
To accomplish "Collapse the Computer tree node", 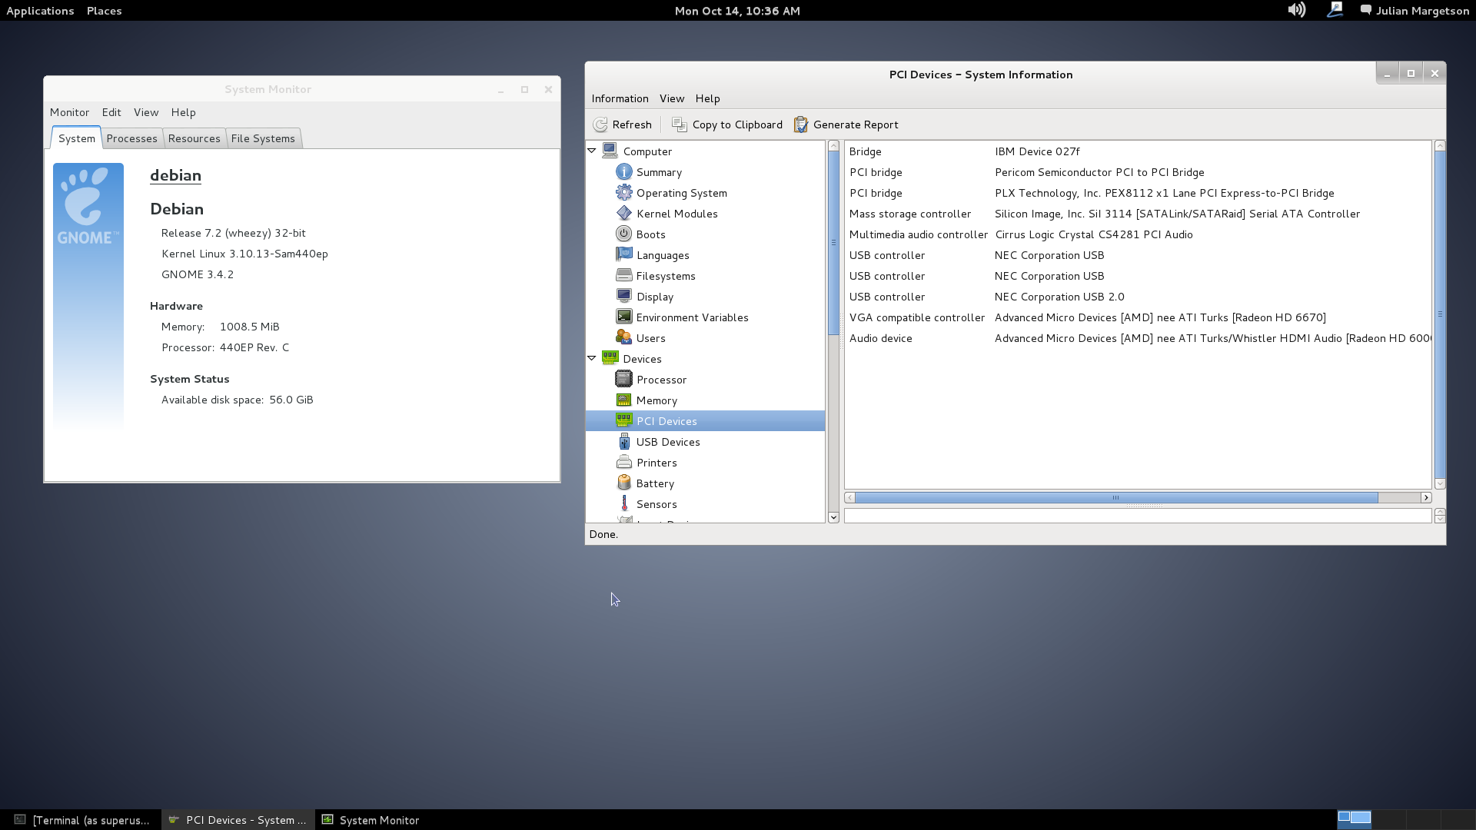I will [x=592, y=151].
